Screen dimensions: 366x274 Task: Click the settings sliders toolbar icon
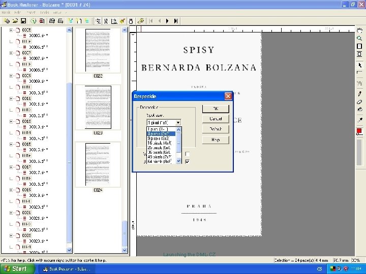pos(98,21)
